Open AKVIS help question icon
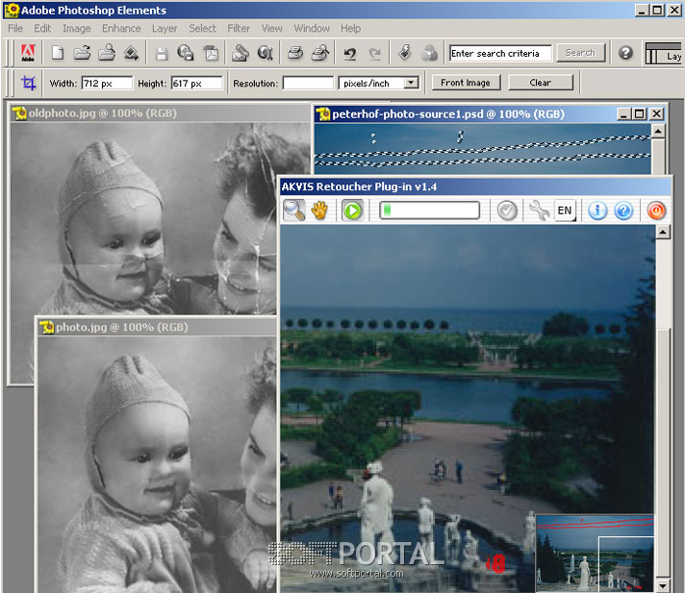This screenshot has width=685, height=593. pyautogui.click(x=623, y=210)
